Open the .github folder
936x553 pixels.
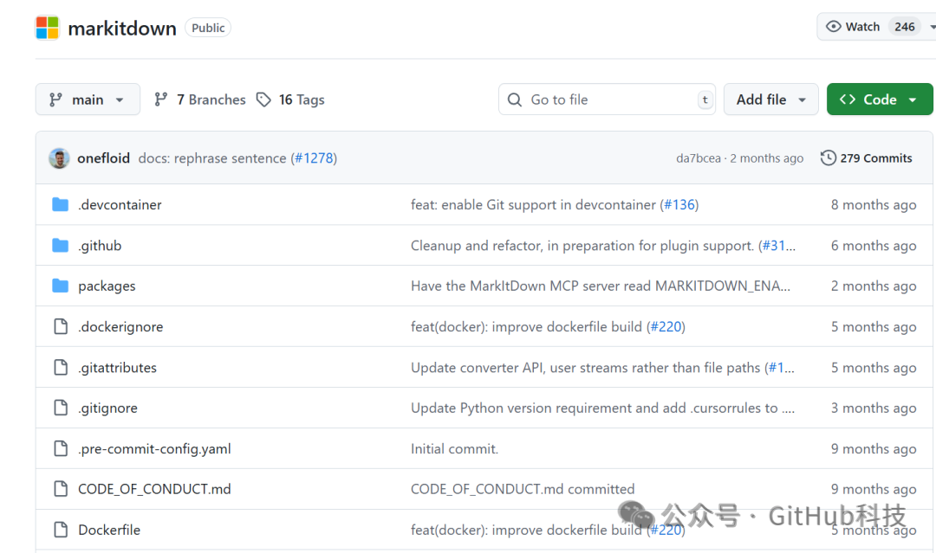(x=100, y=246)
